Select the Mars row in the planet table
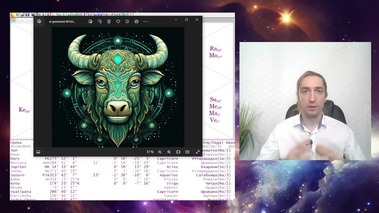379x213 pixels. point(122,158)
